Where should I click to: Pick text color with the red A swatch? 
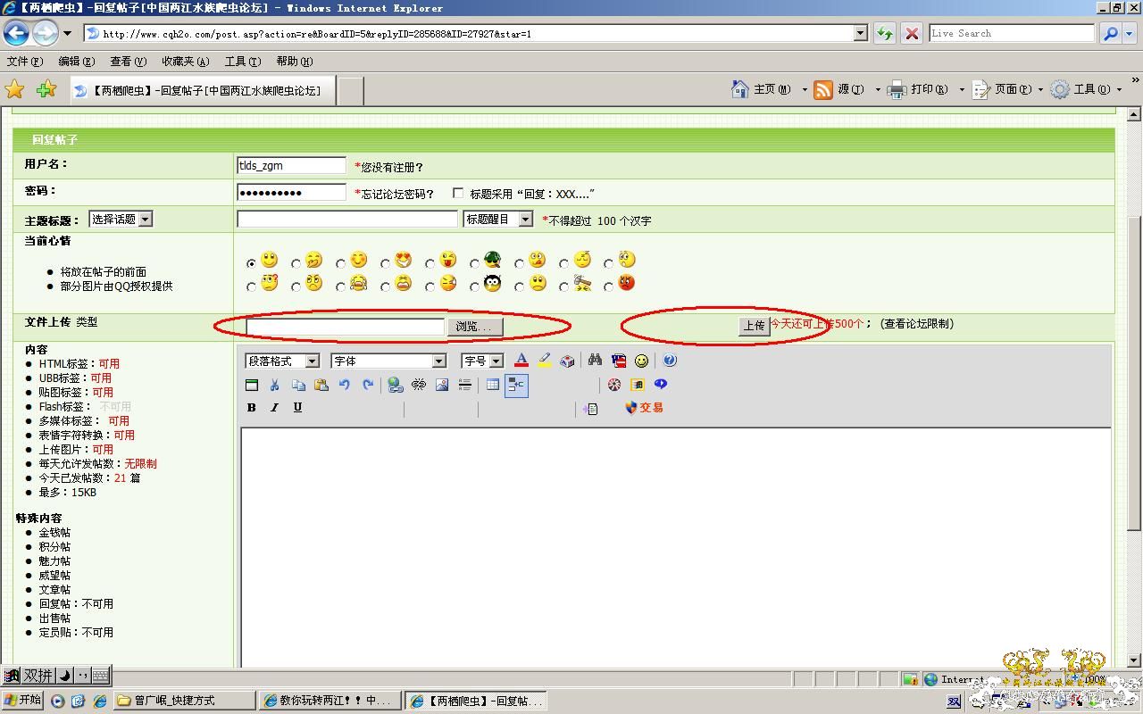point(521,361)
